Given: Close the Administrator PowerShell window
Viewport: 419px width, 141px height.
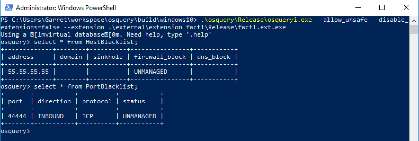Looking at the screenshot, I should coord(406,8).
